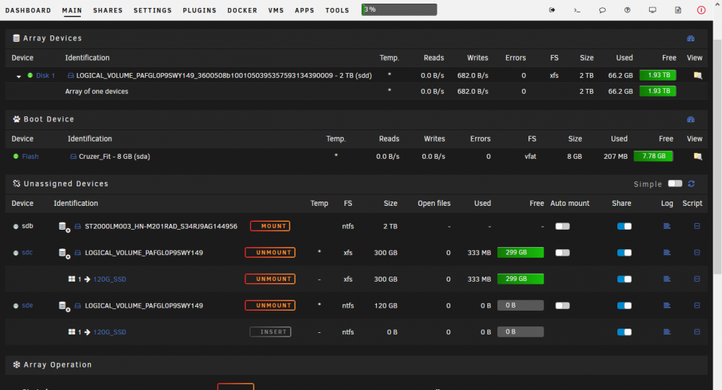The image size is (722, 390).
Task: Open the terminal icon in top bar
Action: [577, 10]
